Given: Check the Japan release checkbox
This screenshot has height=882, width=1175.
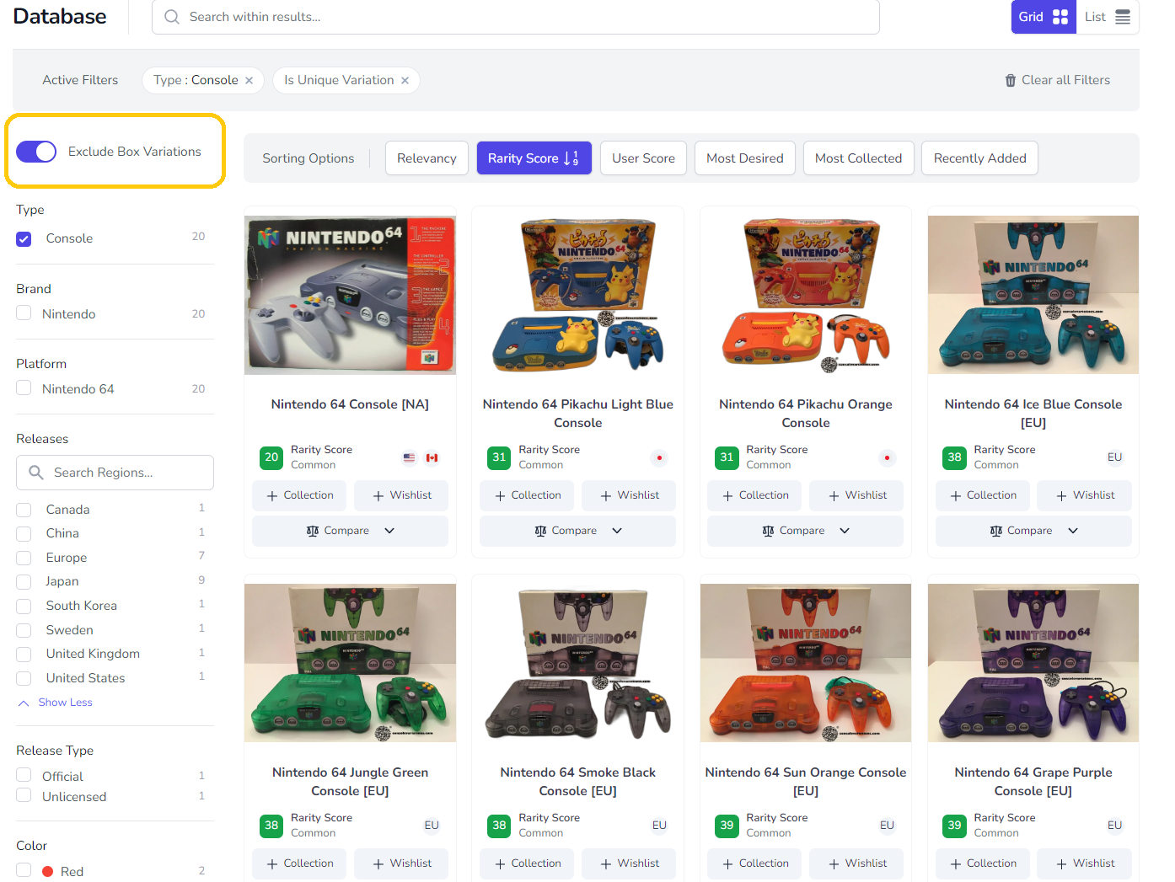Looking at the screenshot, I should (24, 582).
